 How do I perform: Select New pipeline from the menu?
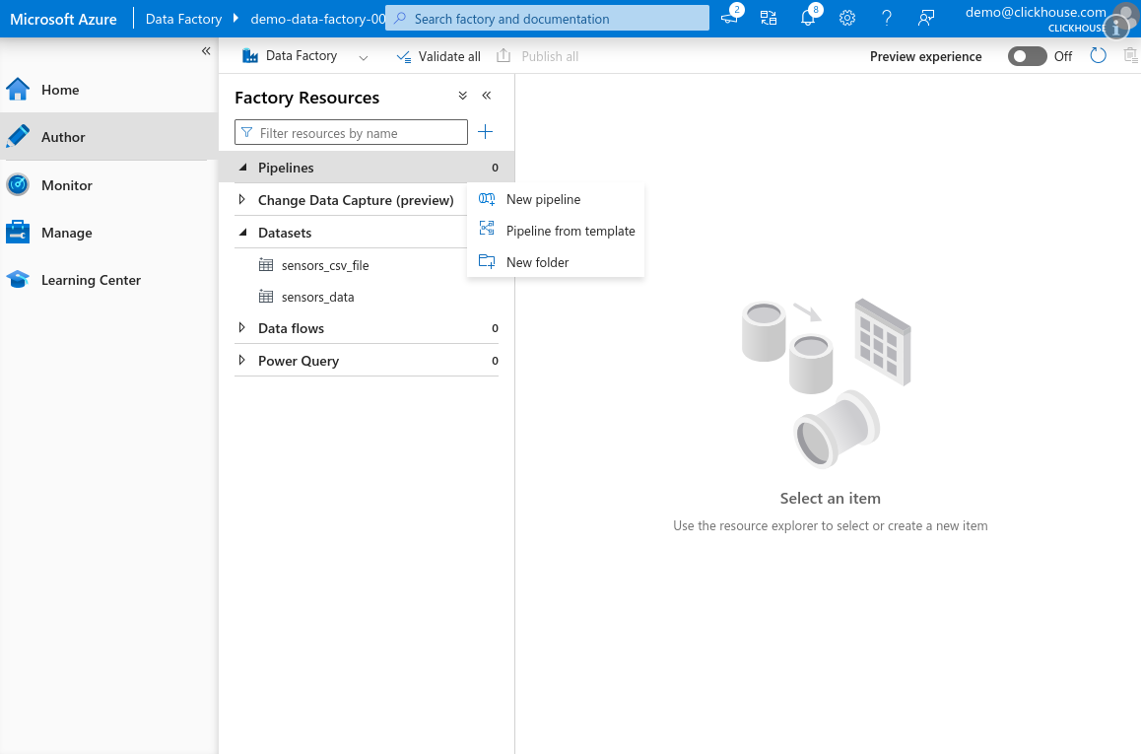(543, 199)
